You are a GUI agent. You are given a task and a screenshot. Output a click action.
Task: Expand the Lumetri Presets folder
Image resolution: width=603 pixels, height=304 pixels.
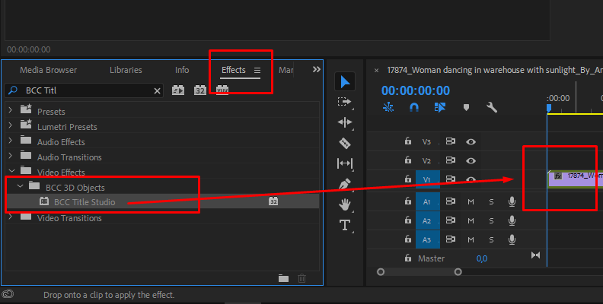click(x=10, y=126)
